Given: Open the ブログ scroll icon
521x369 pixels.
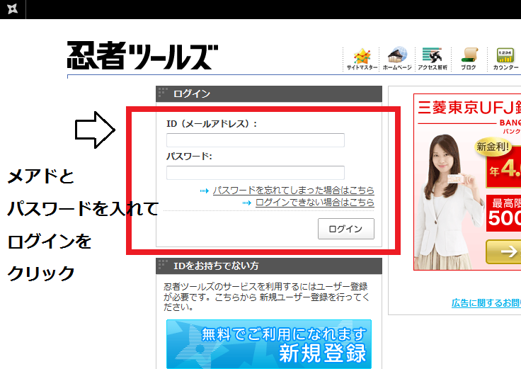Looking at the screenshot, I should [469, 59].
